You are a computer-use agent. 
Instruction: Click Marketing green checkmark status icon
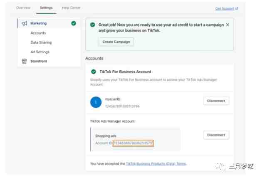pyautogui.click(x=74, y=23)
